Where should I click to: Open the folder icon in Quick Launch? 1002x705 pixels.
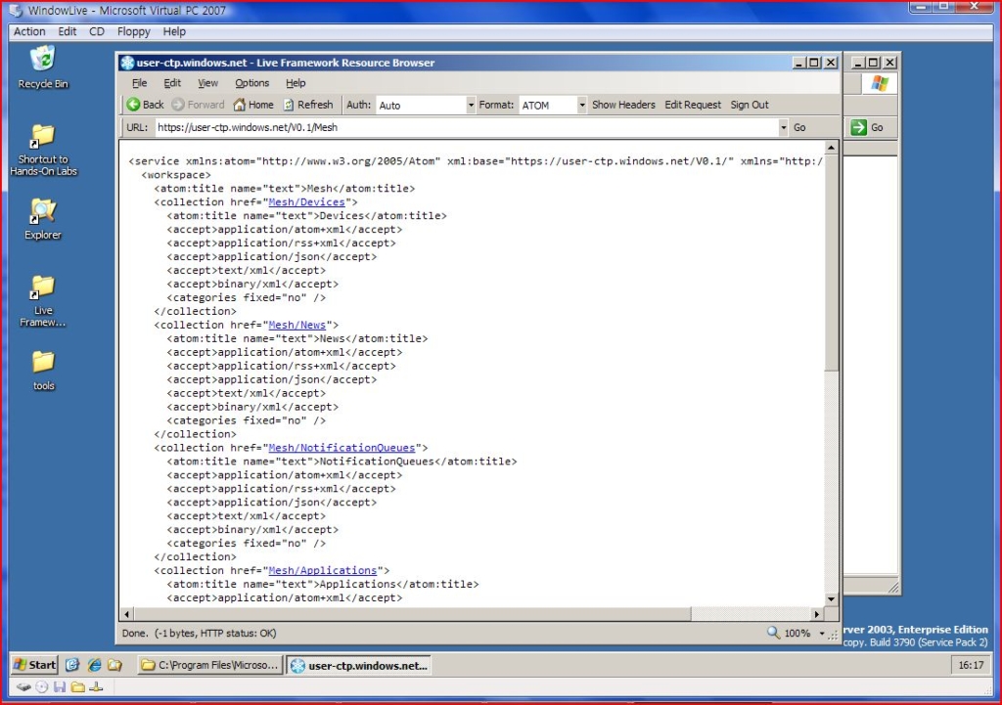click(x=115, y=665)
